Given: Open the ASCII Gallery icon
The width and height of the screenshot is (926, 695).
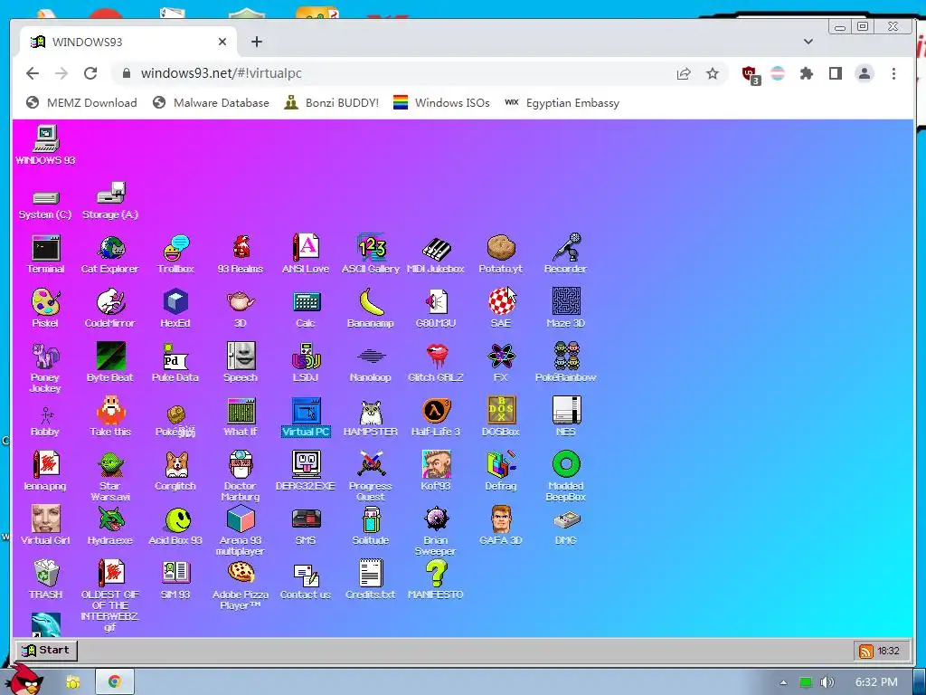Looking at the screenshot, I should pos(370,253).
